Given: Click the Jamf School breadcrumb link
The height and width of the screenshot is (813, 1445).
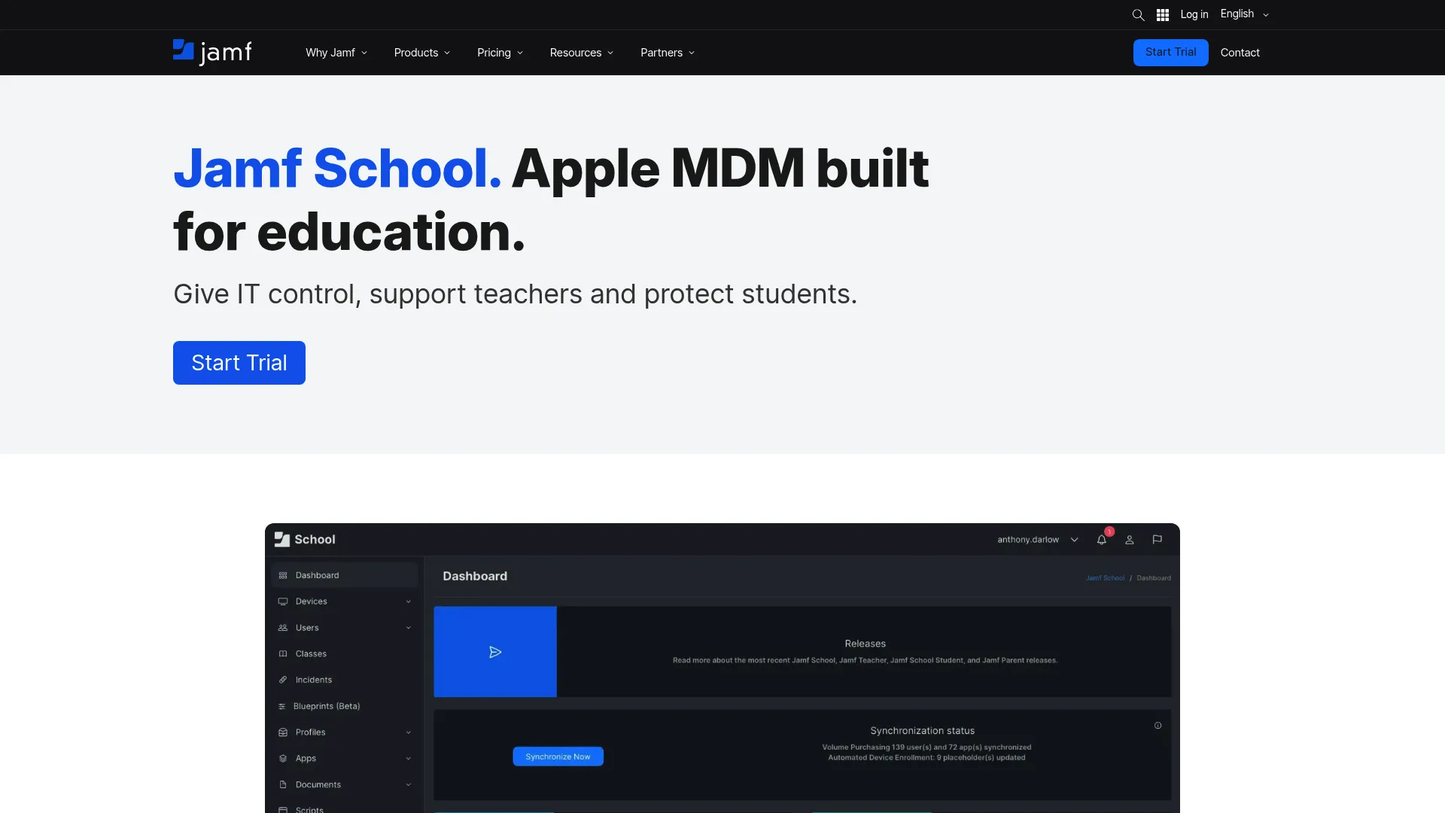Looking at the screenshot, I should [x=1105, y=578].
